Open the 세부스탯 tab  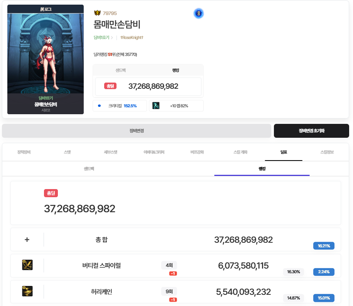[x=111, y=152]
